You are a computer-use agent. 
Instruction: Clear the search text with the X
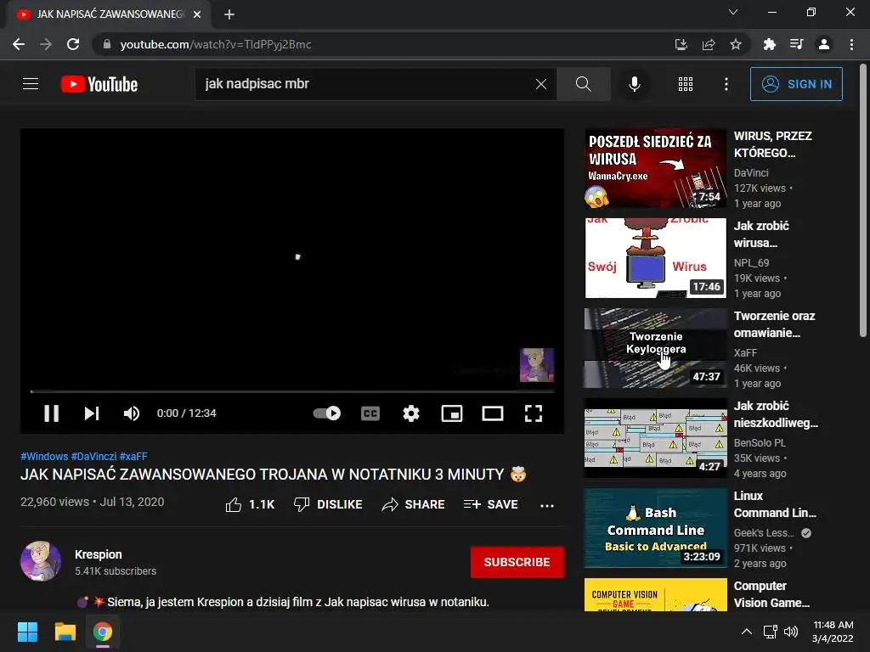[x=541, y=84]
